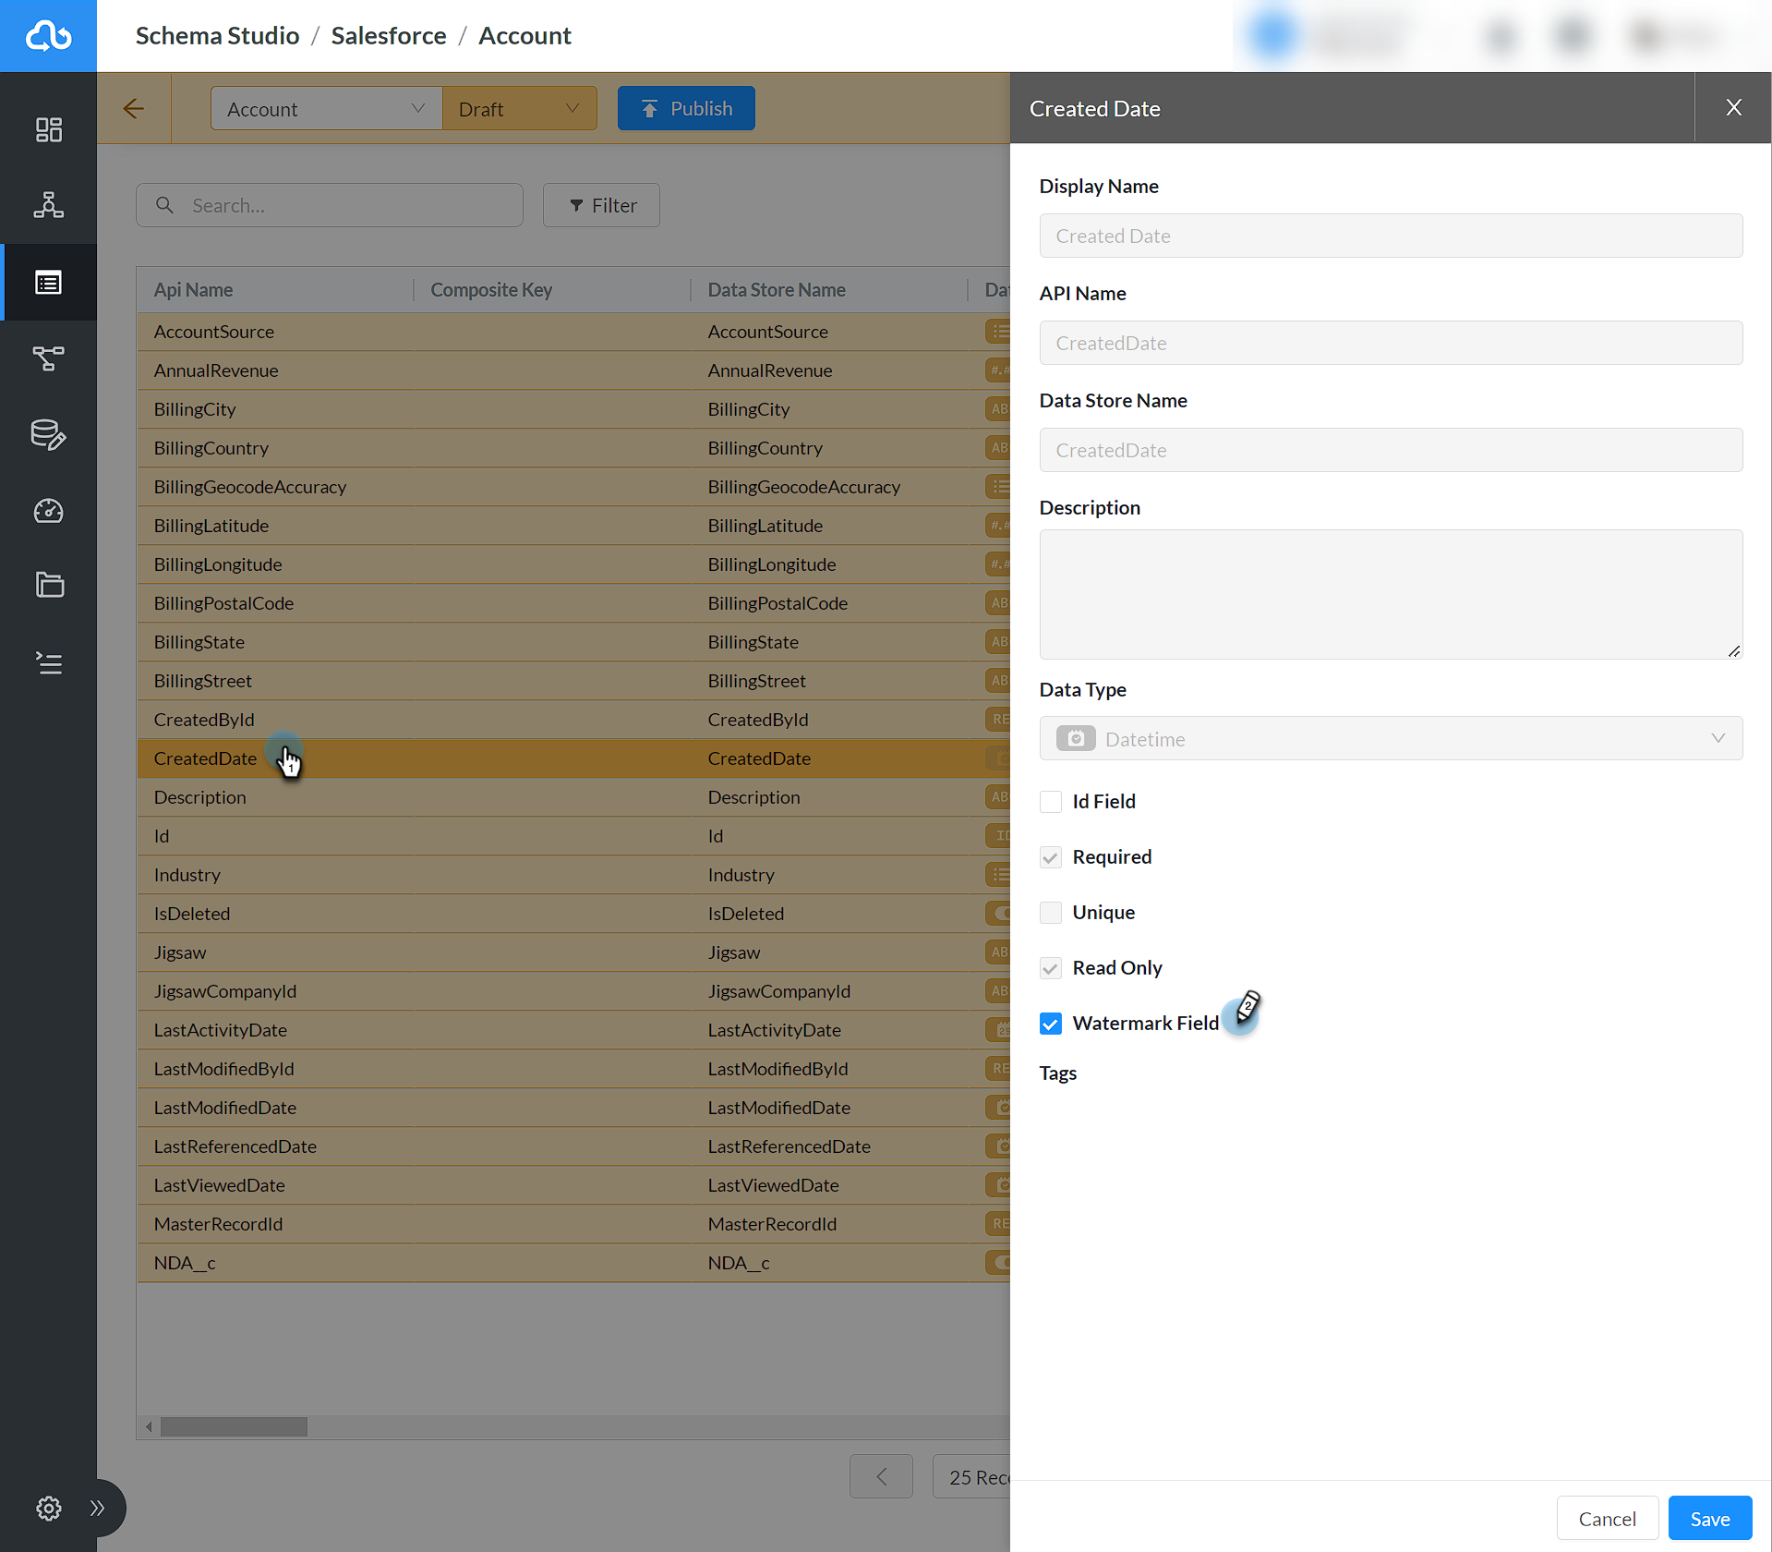Expand the sidebar with double chevron
Viewport: 1772px width, 1552px height.
pyautogui.click(x=97, y=1509)
